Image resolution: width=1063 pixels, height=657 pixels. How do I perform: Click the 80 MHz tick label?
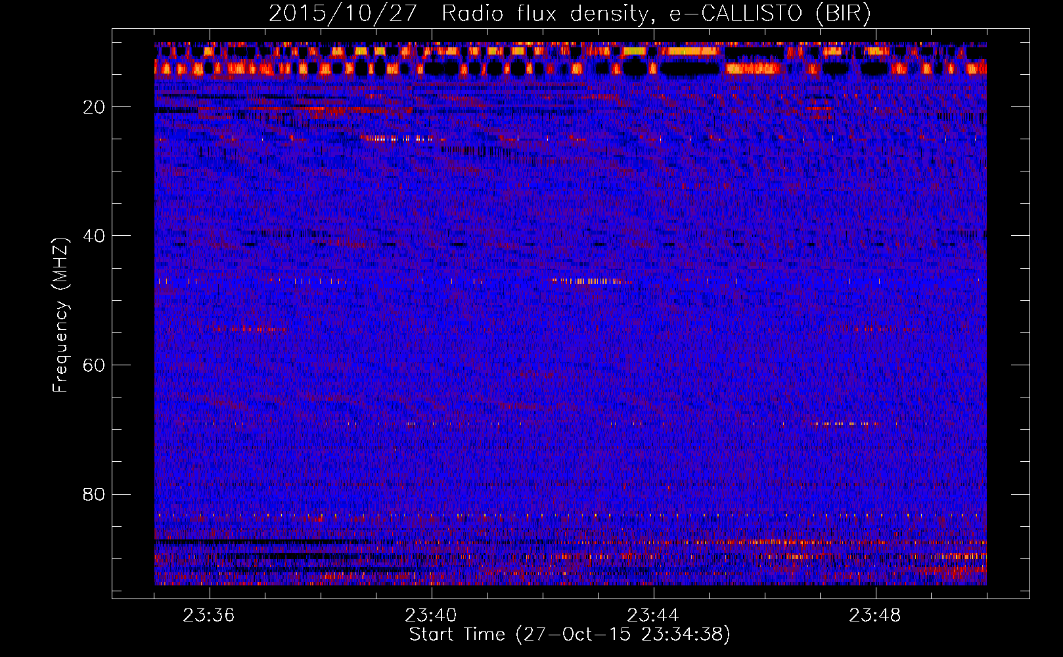coord(94,494)
